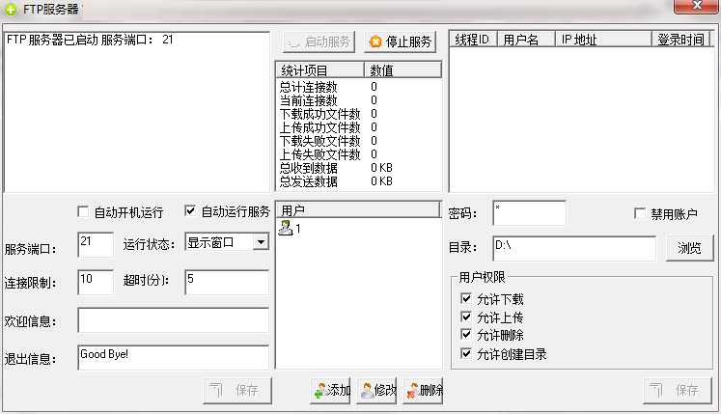Toggle the allow upload (允许上传) permission
721x414 pixels.
[x=468, y=317]
